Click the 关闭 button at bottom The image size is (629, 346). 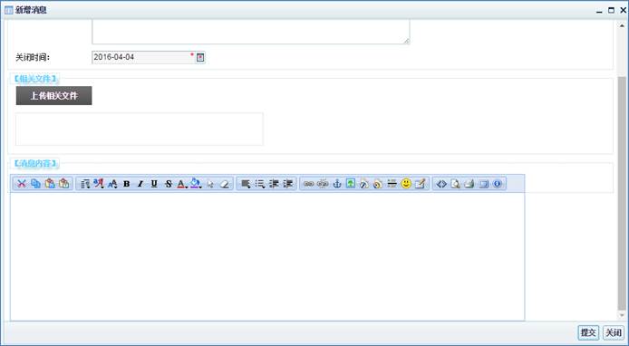614,332
